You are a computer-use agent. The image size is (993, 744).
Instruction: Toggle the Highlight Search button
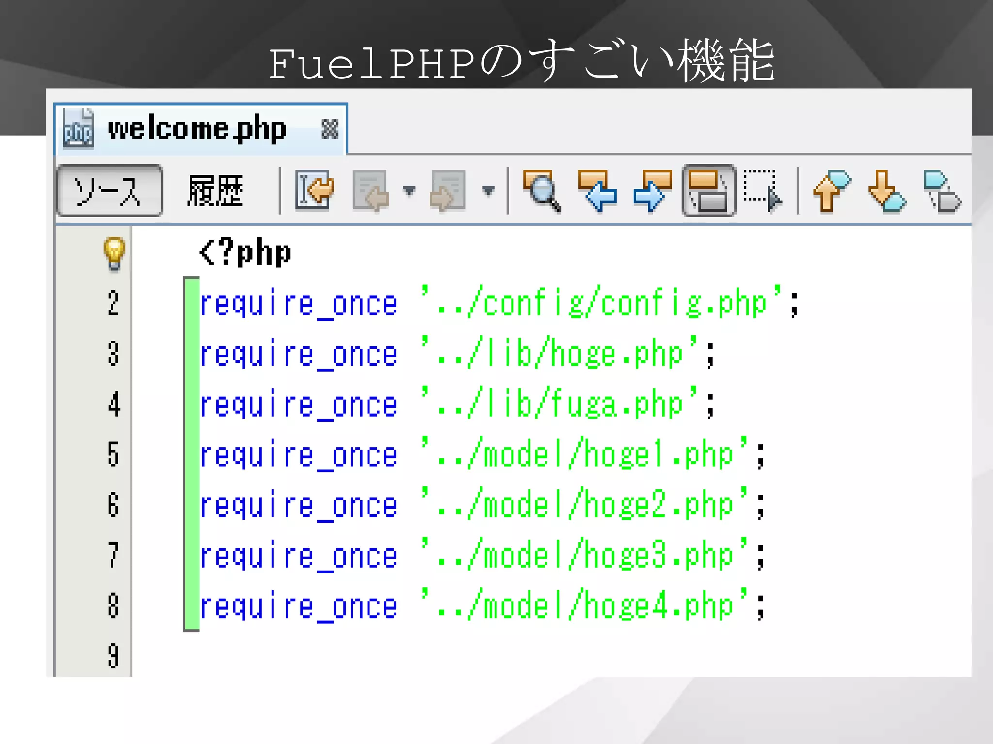[708, 190]
